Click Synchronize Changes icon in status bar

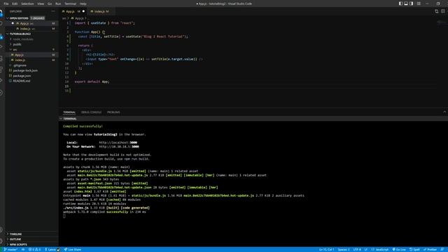pos(23,249)
